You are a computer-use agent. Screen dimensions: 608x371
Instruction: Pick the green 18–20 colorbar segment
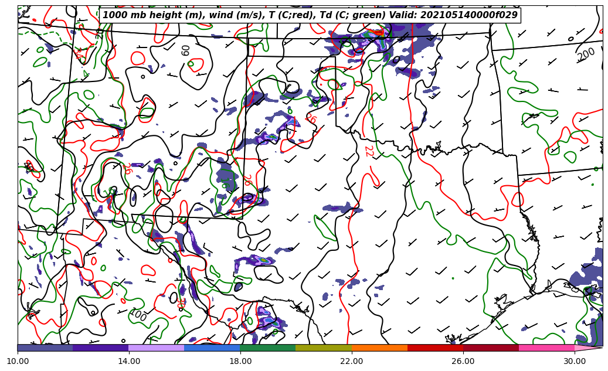tap(268, 348)
